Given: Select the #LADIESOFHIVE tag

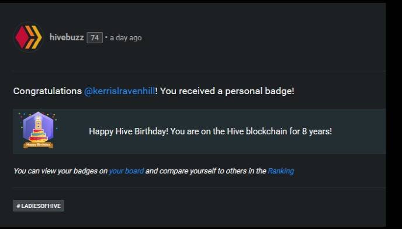Looking at the screenshot, I should click(x=39, y=206).
